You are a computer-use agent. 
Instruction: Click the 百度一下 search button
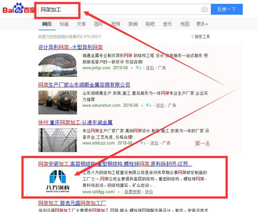(x=227, y=10)
